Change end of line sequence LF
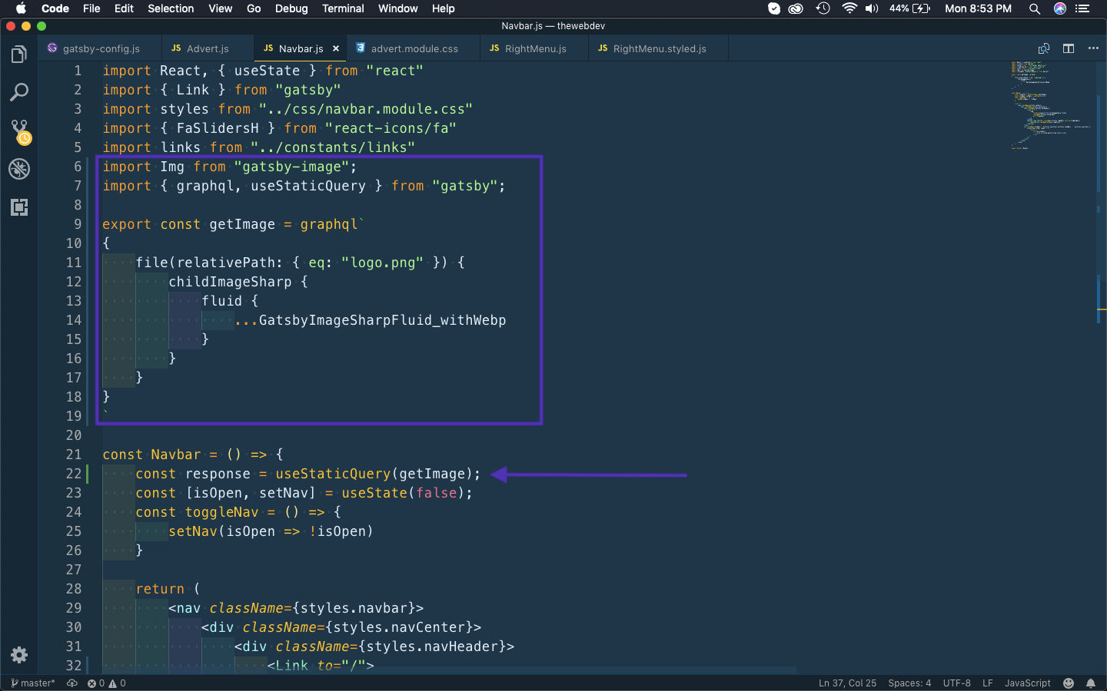The width and height of the screenshot is (1107, 691). point(987,683)
